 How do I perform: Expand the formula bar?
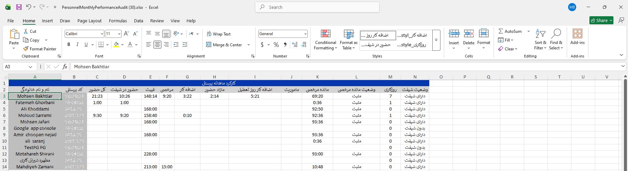623,66
